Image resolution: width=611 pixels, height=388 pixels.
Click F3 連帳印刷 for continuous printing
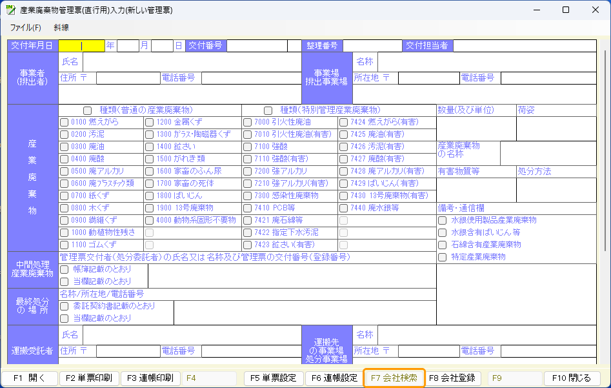(x=149, y=378)
